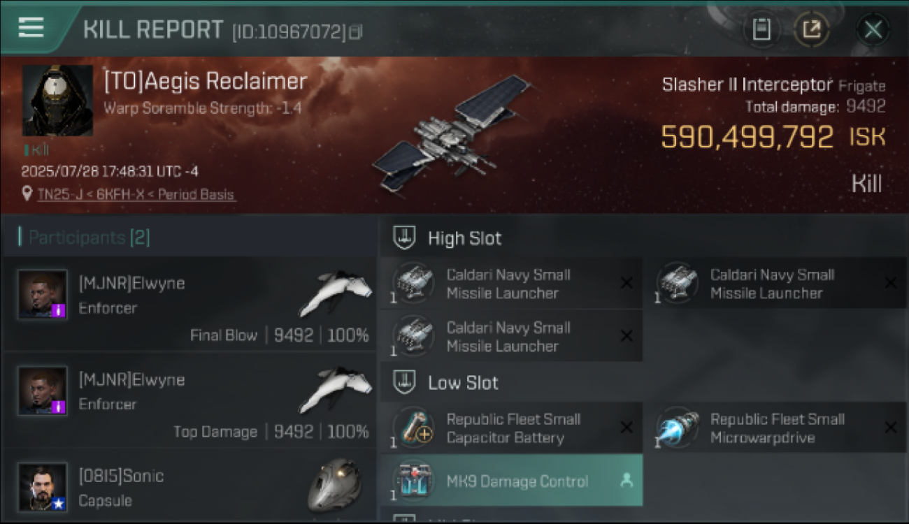The image size is (909, 524).
Task: Open the hamburger menu icon
Action: tap(31, 28)
